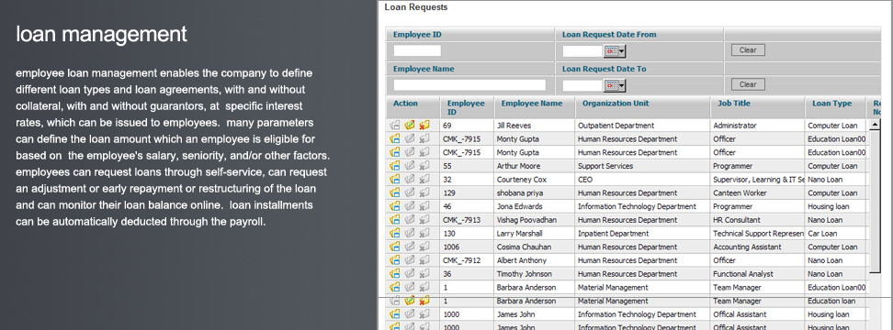The height and width of the screenshot is (330, 893).
Task: Sort by Employee Name column header
Action: pyautogui.click(x=531, y=104)
